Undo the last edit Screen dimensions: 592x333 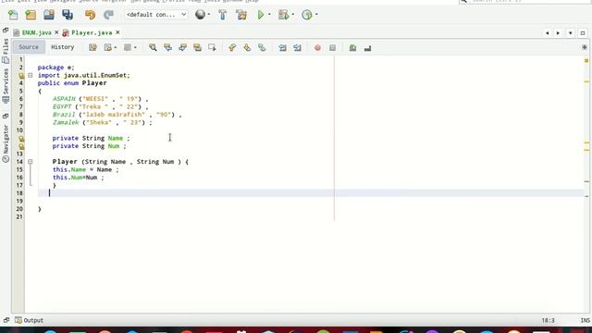pos(90,15)
